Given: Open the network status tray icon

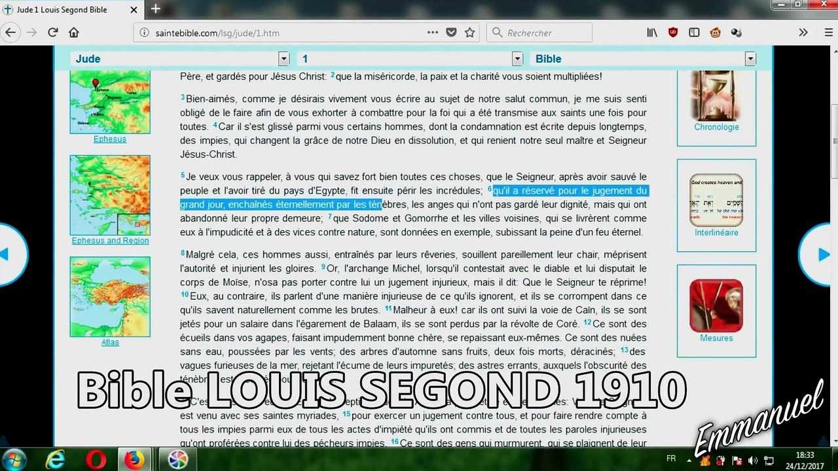Looking at the screenshot, I should (769, 461).
